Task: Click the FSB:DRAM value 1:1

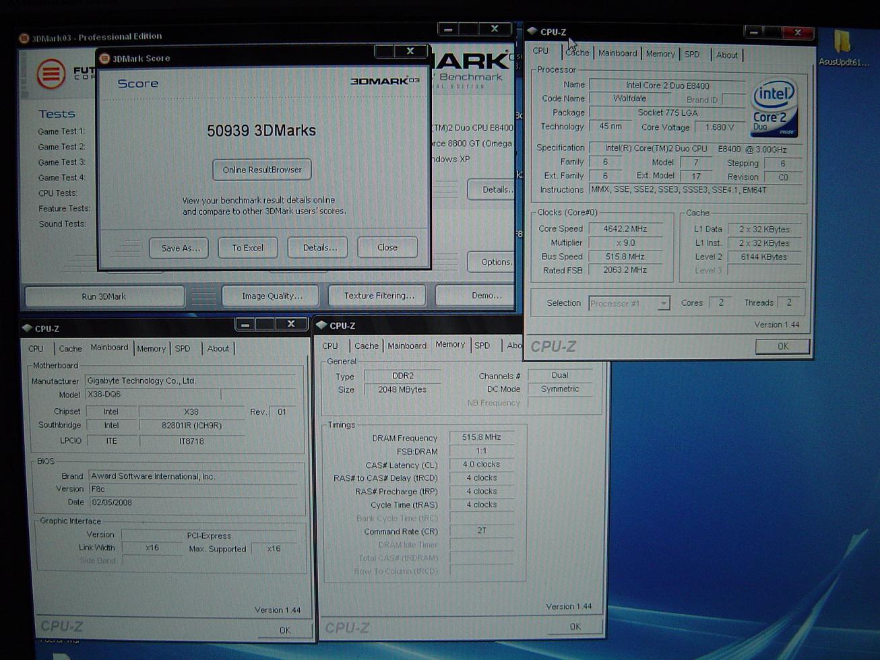Action: point(481,451)
